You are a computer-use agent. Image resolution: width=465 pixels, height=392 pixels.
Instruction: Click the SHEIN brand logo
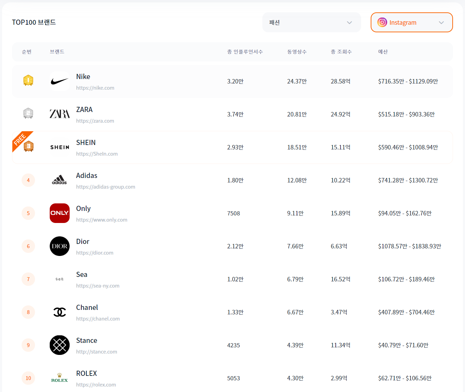tap(60, 147)
